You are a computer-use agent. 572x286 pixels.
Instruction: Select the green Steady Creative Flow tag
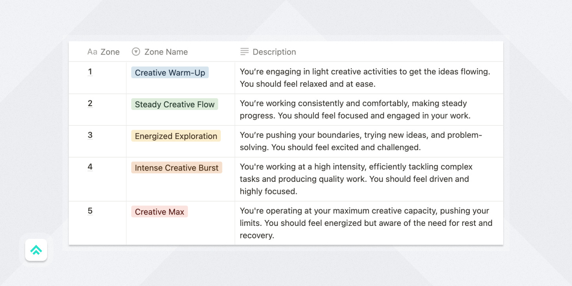(174, 104)
